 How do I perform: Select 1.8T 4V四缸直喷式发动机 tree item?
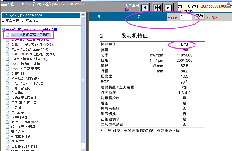tap(30, 35)
